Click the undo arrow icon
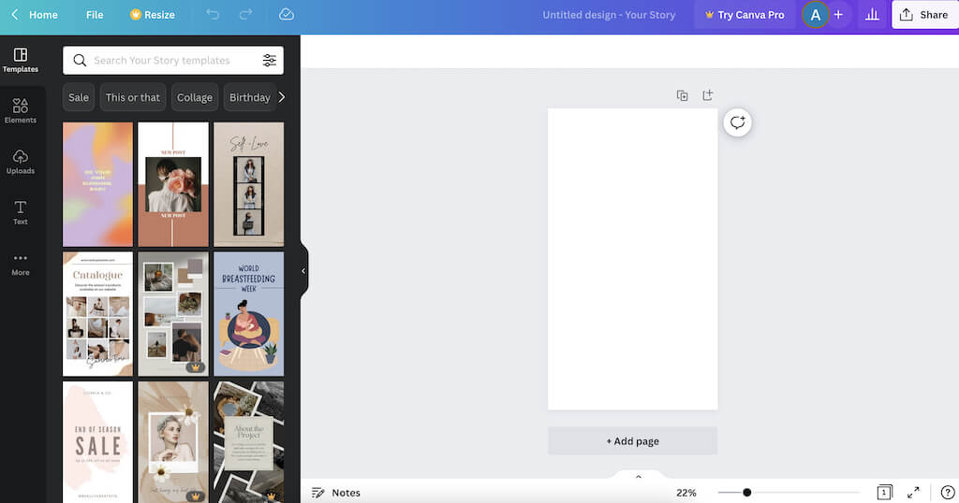The width and height of the screenshot is (959, 503). coord(213,15)
